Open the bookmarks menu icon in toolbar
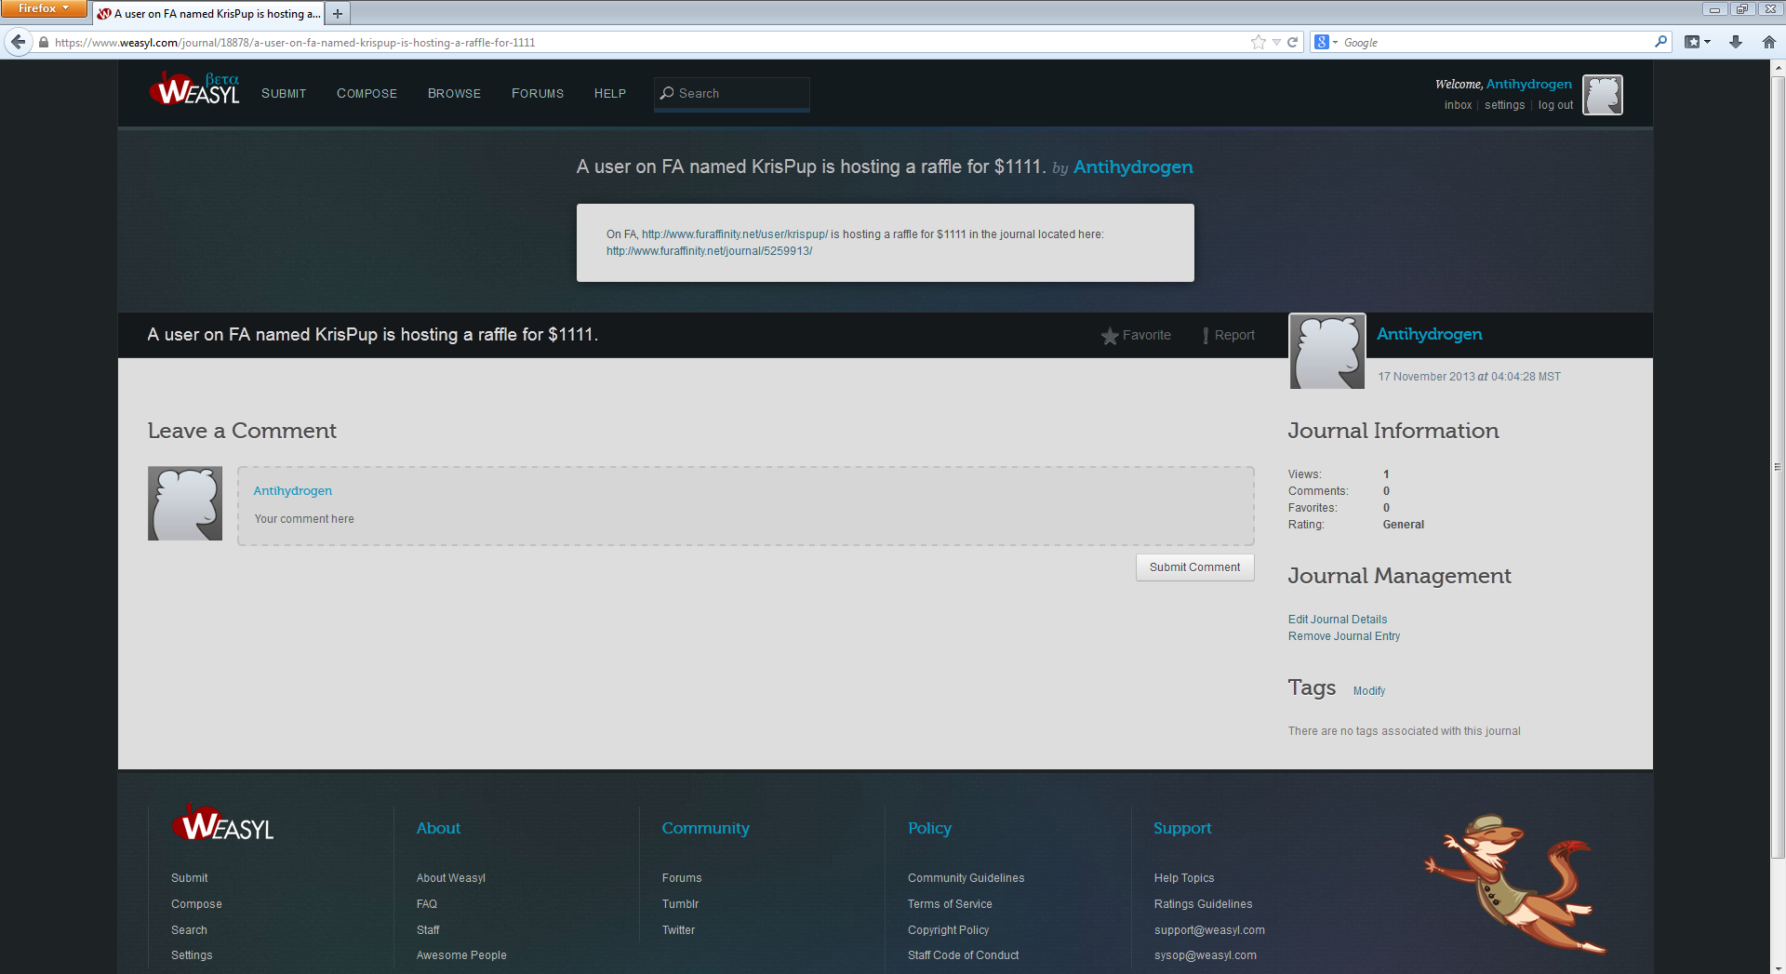The width and height of the screenshot is (1786, 974). (x=1698, y=42)
